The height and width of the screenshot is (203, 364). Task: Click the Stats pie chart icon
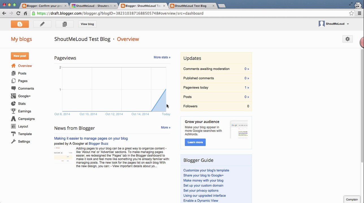[13, 104]
